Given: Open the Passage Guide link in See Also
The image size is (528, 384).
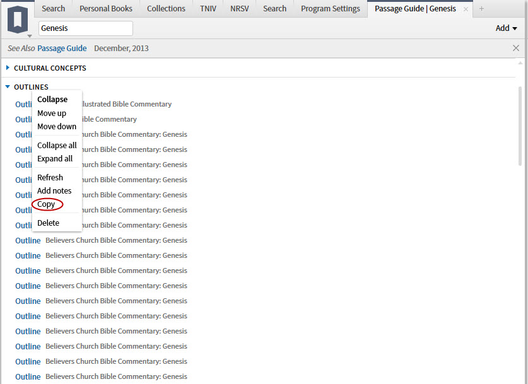Looking at the screenshot, I should tap(62, 48).
